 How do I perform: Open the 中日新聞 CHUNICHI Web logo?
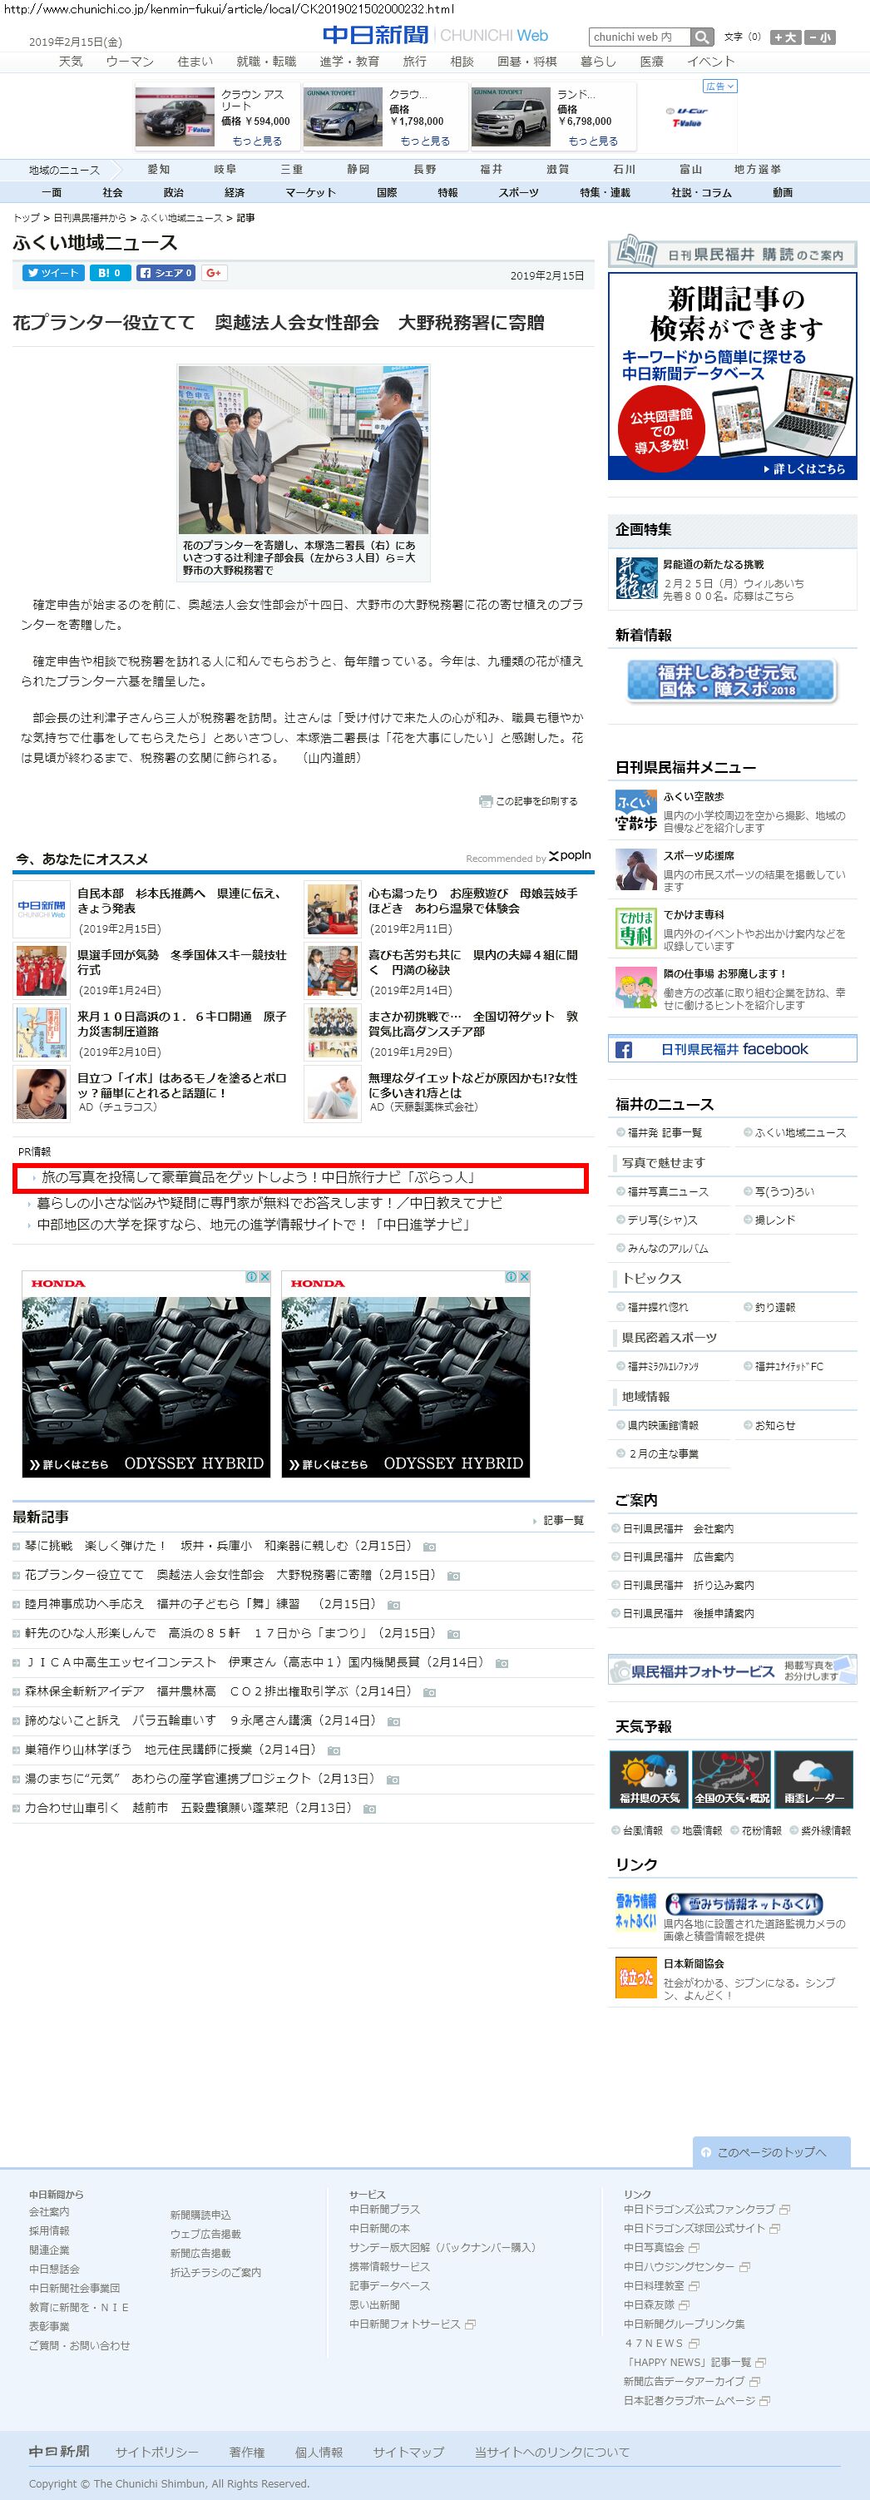pos(436,36)
